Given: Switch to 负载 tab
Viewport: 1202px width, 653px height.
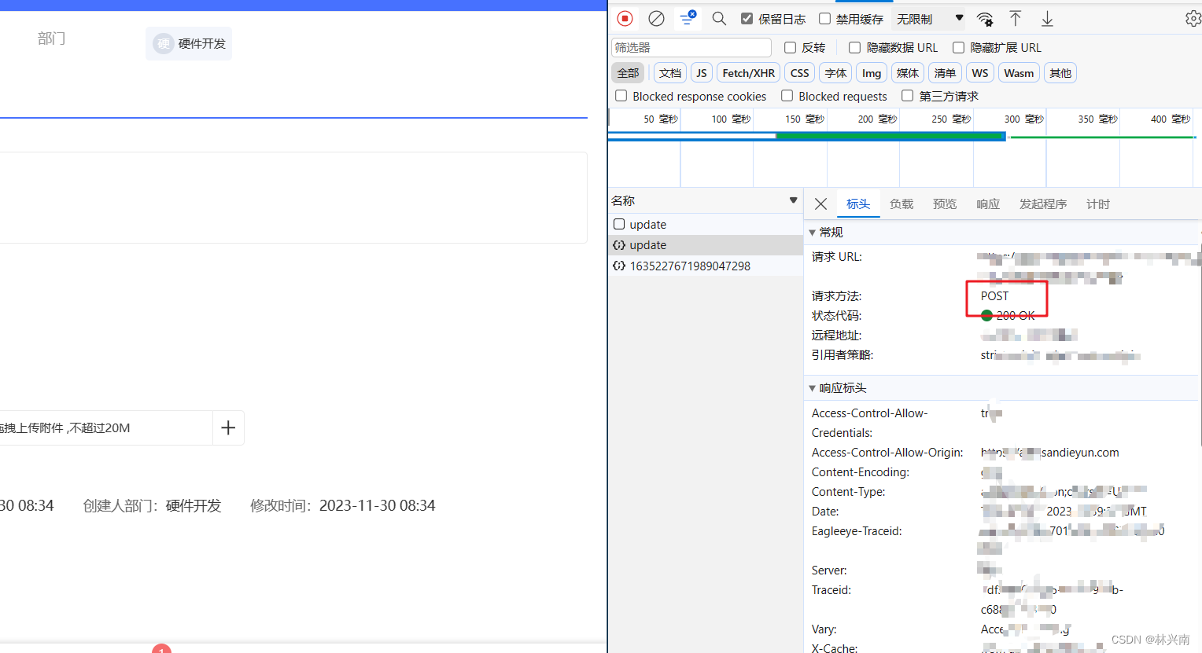Looking at the screenshot, I should pos(901,204).
